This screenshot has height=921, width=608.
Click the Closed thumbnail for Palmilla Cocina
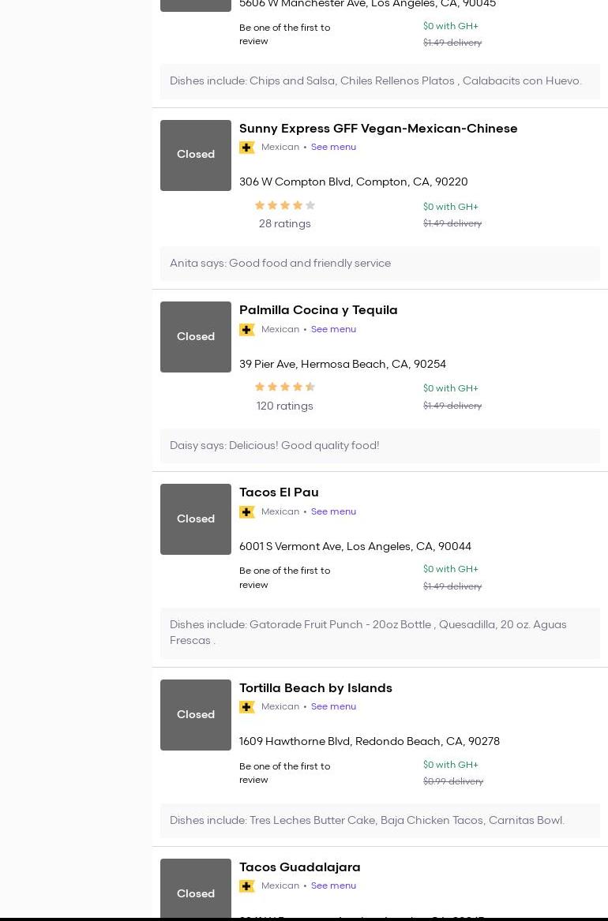pyautogui.click(x=196, y=337)
